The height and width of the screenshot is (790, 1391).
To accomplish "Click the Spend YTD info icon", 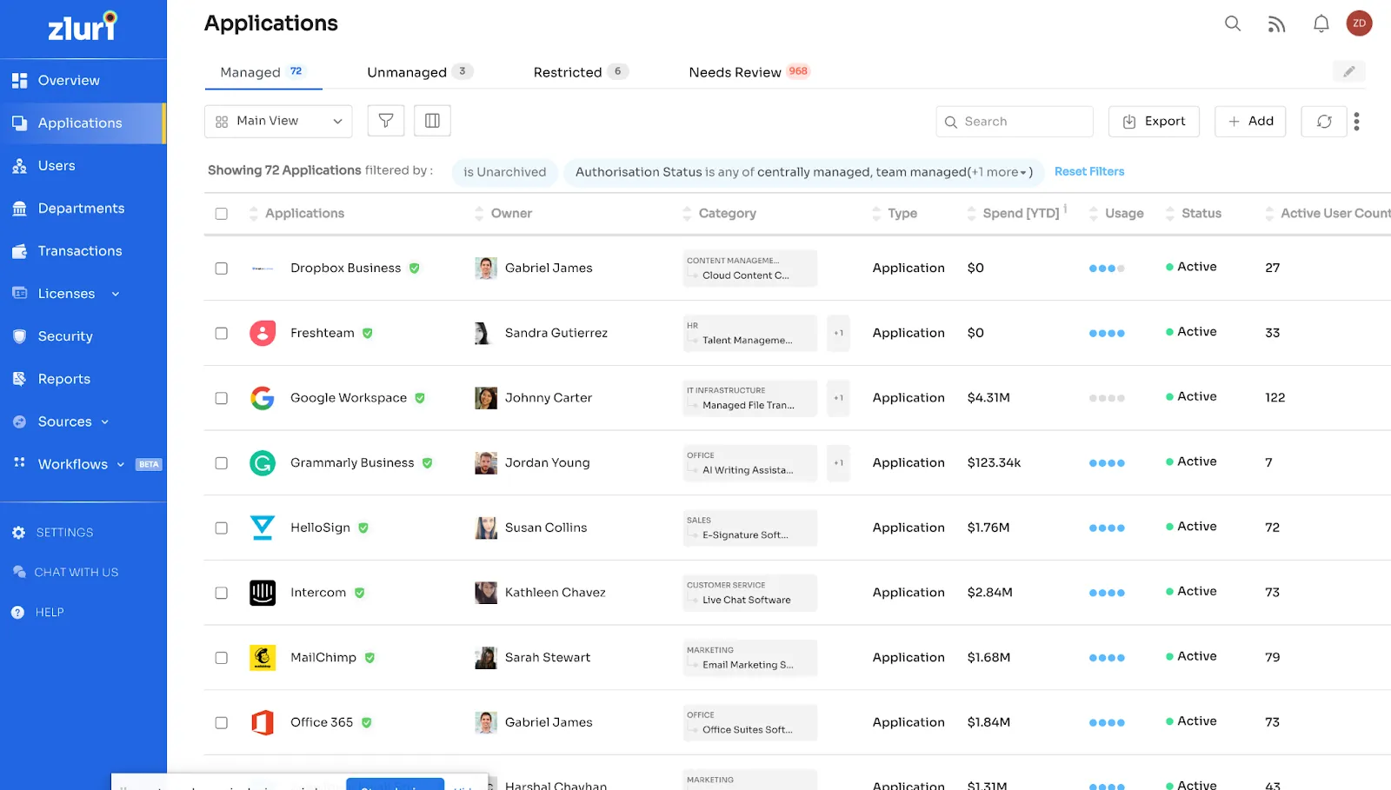I will [x=1066, y=209].
